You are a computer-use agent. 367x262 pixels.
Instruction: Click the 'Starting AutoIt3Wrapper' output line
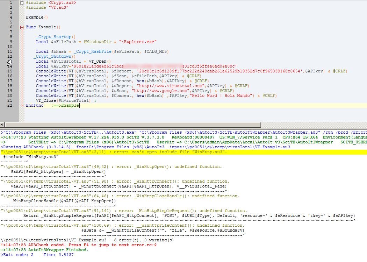click(x=183, y=137)
